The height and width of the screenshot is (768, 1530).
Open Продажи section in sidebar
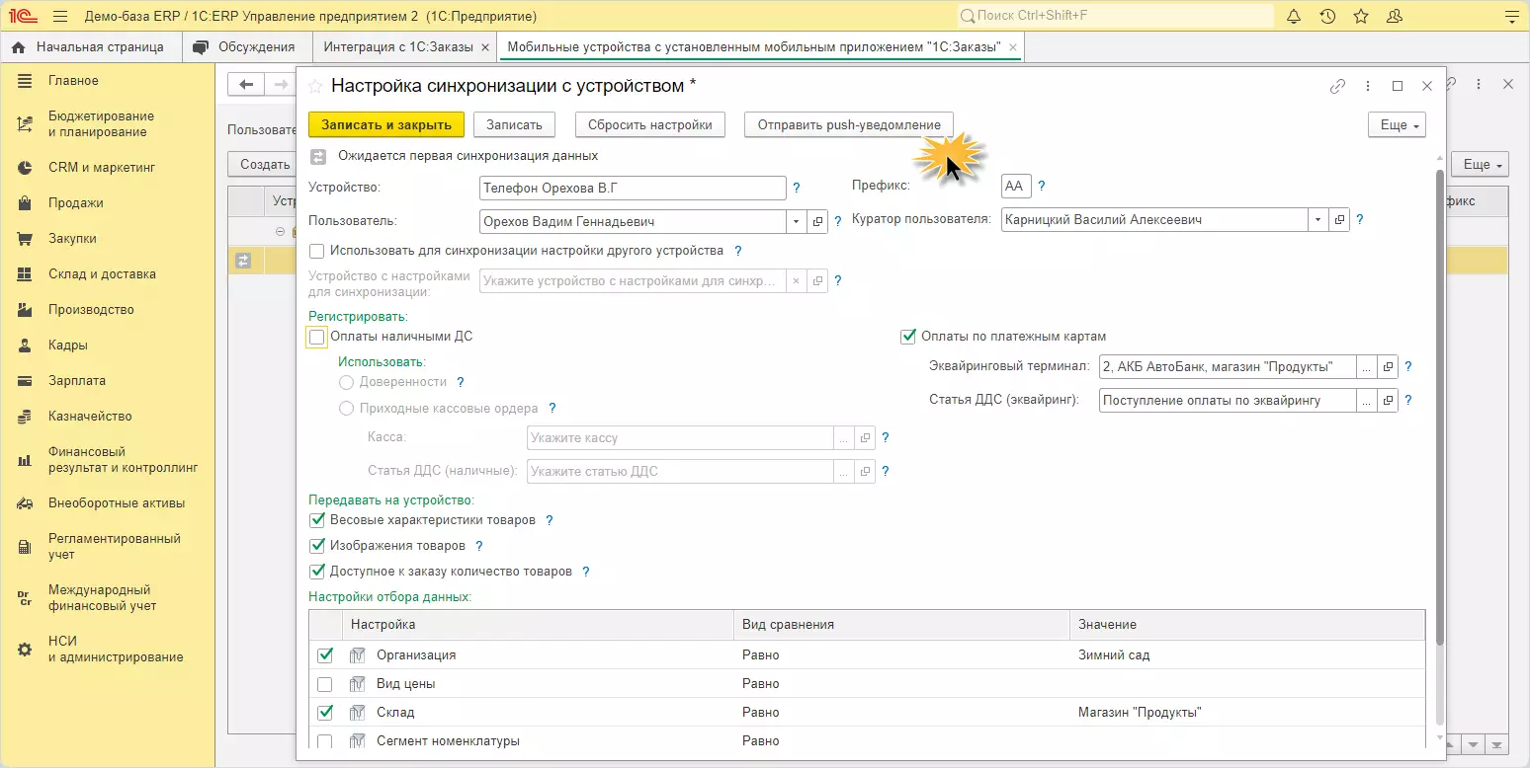coord(76,203)
